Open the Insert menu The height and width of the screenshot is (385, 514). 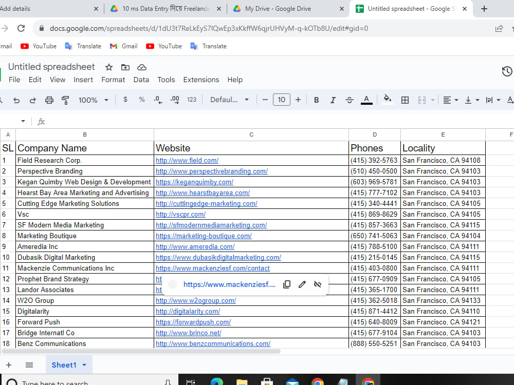(x=83, y=80)
